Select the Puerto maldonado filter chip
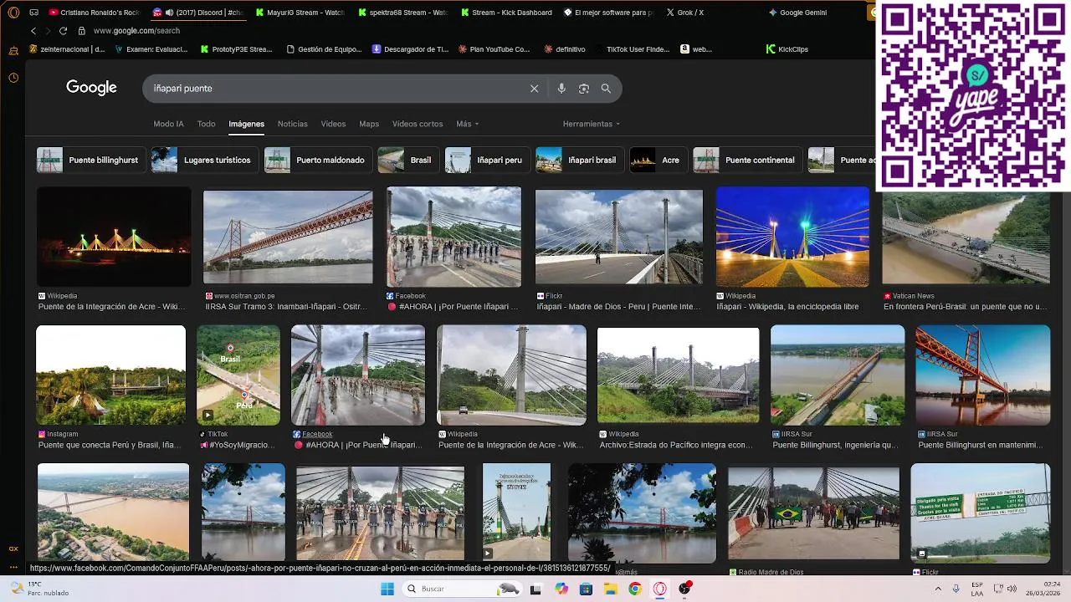 tap(316, 160)
